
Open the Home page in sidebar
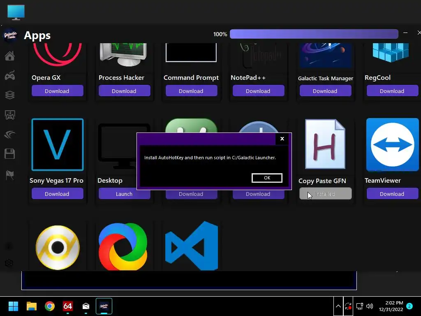[10, 56]
